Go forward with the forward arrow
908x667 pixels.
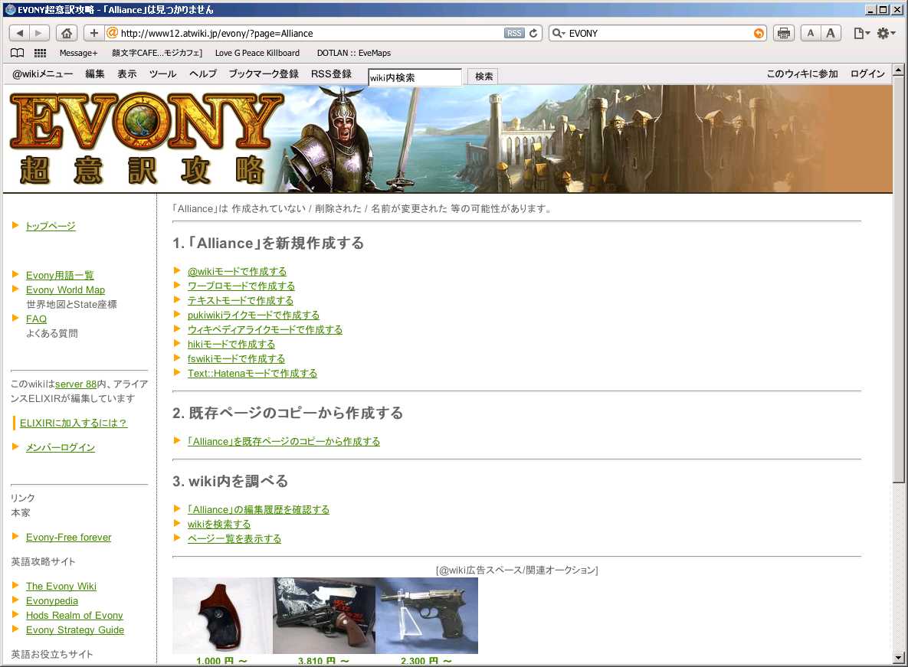point(39,34)
